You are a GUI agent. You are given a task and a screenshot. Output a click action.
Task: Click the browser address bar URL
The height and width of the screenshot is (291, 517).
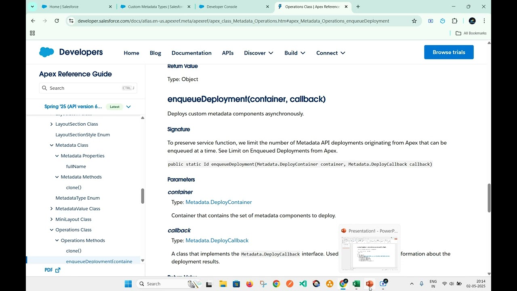(233, 21)
